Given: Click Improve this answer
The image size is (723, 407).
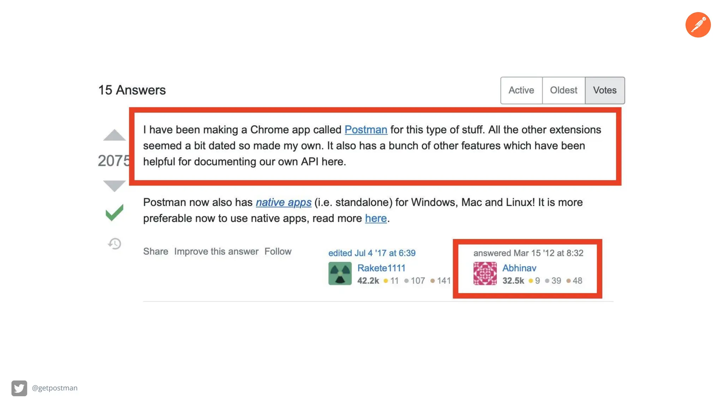Looking at the screenshot, I should 216,252.
